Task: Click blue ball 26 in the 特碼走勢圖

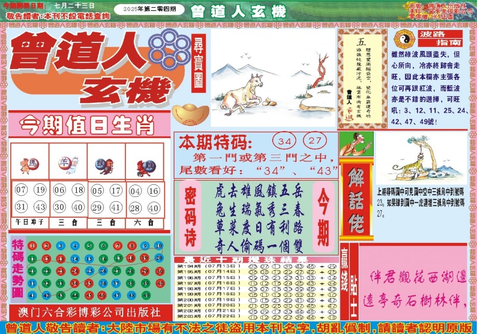Action: point(103,271)
